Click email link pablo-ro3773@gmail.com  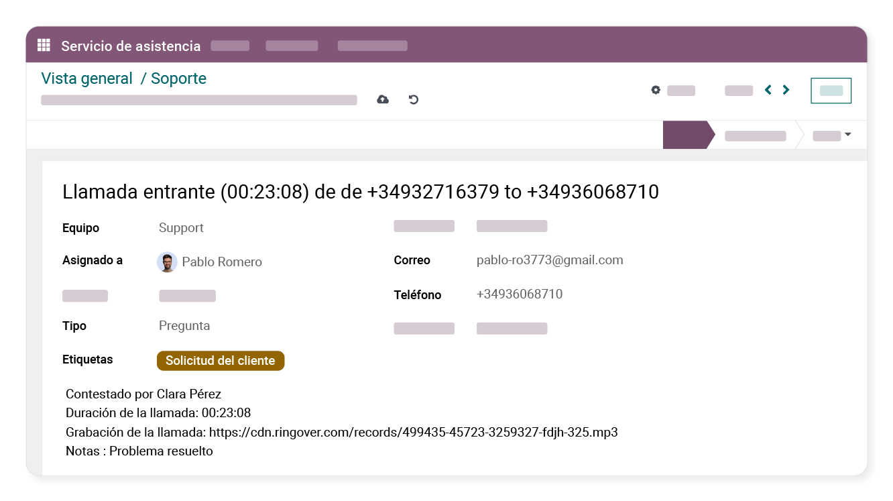pyautogui.click(x=550, y=260)
